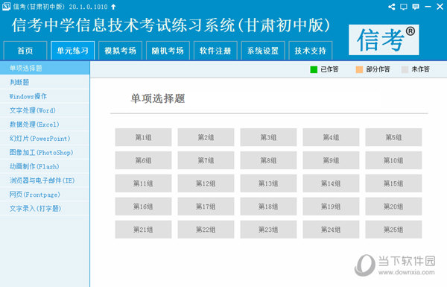The width and height of the screenshot is (447, 287).
Task: Click the monitor screen icon in title bar
Action: pyautogui.click(x=404, y=7)
